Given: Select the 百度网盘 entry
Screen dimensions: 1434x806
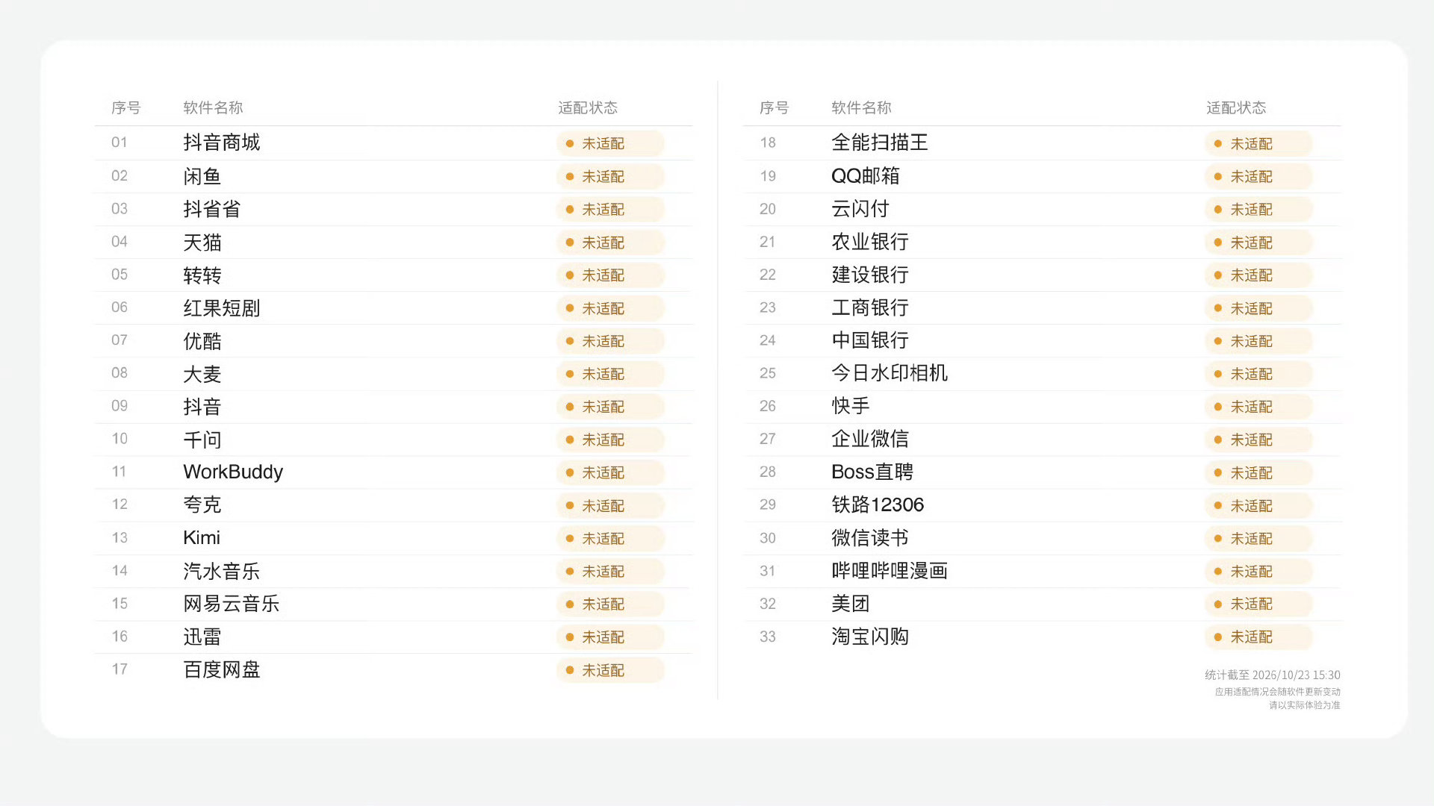Looking at the screenshot, I should (x=222, y=669).
